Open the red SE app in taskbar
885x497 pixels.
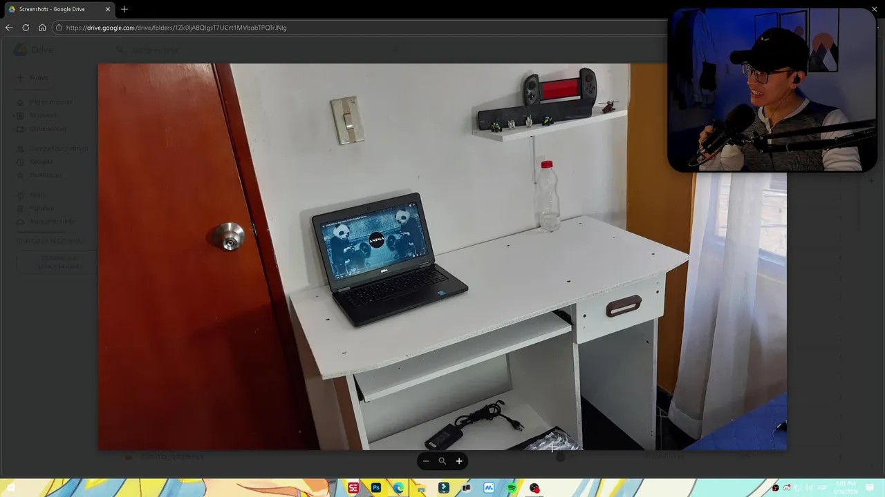(x=353, y=488)
